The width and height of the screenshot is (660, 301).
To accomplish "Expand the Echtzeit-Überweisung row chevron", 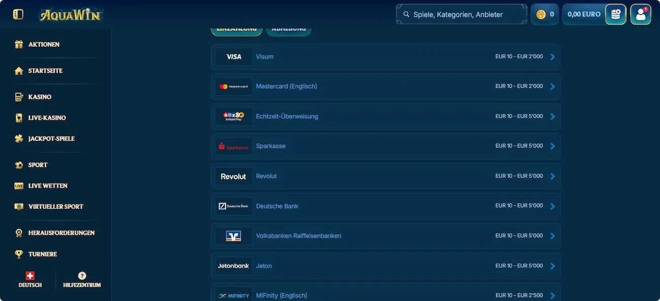I will (x=553, y=117).
